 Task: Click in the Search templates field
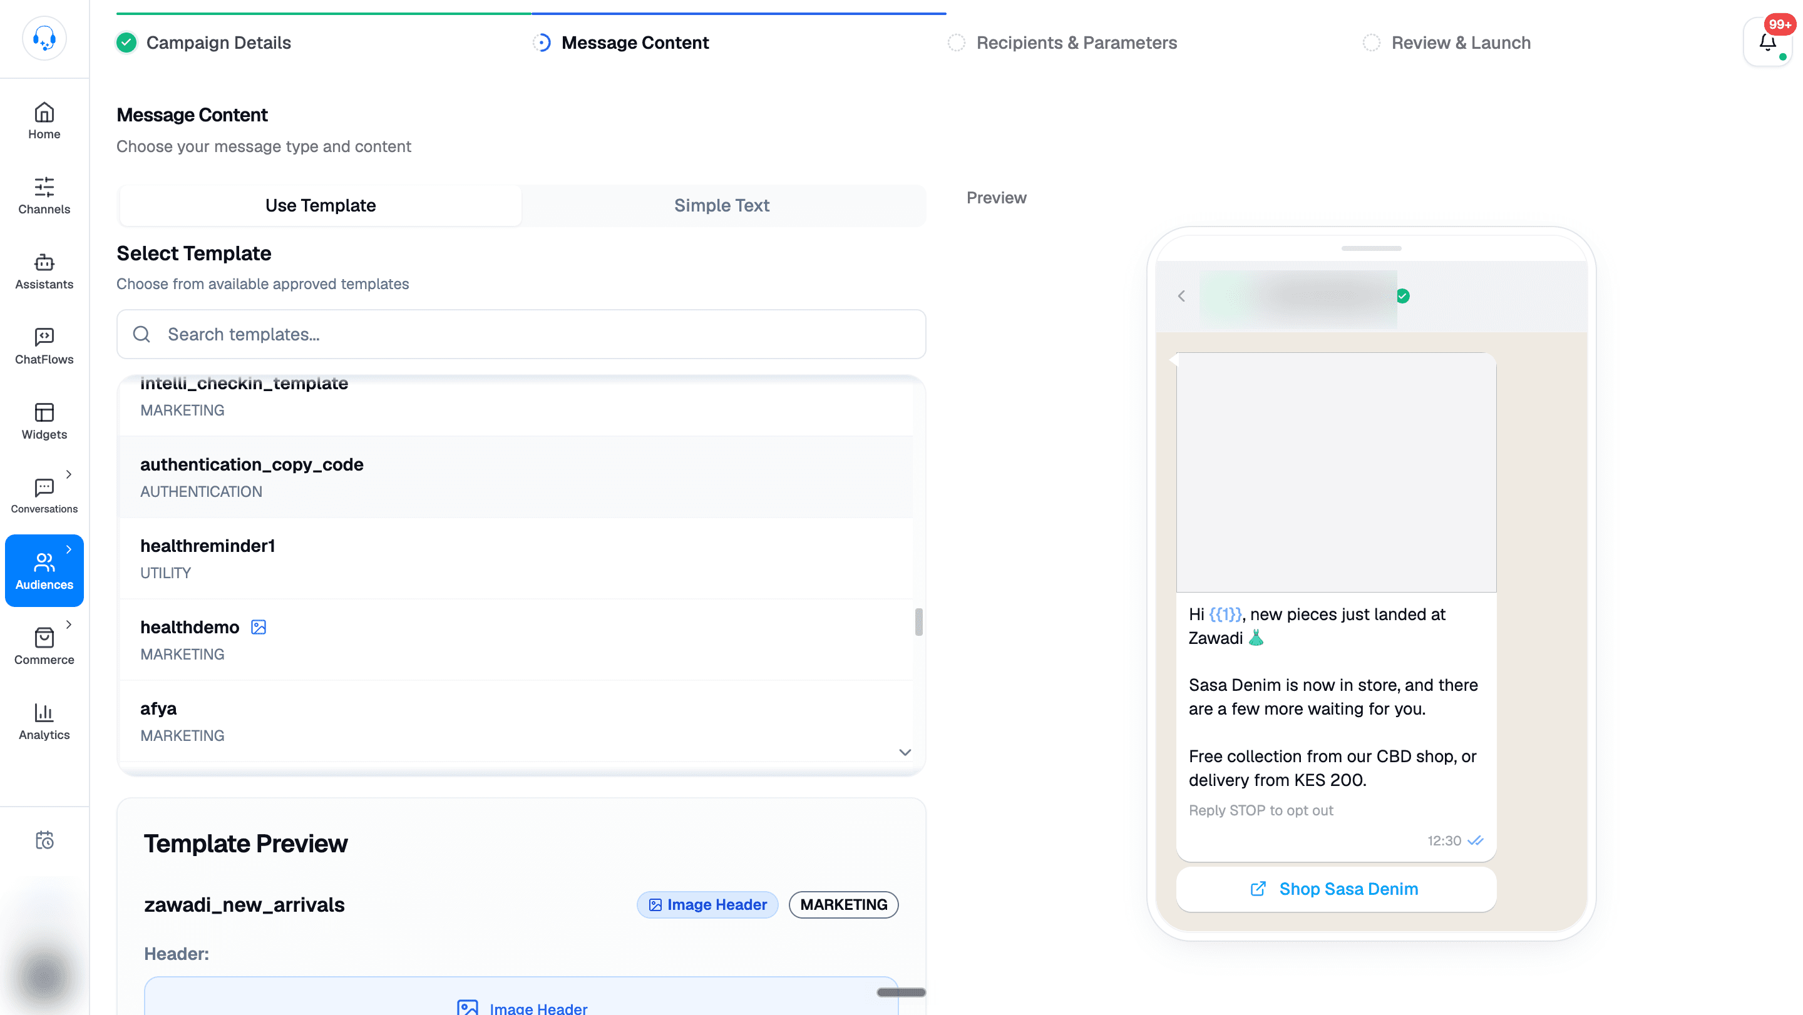[521, 334]
